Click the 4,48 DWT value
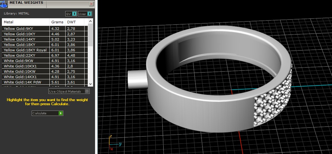The height and width of the screenshot is (154, 332). pyautogui.click(x=71, y=55)
